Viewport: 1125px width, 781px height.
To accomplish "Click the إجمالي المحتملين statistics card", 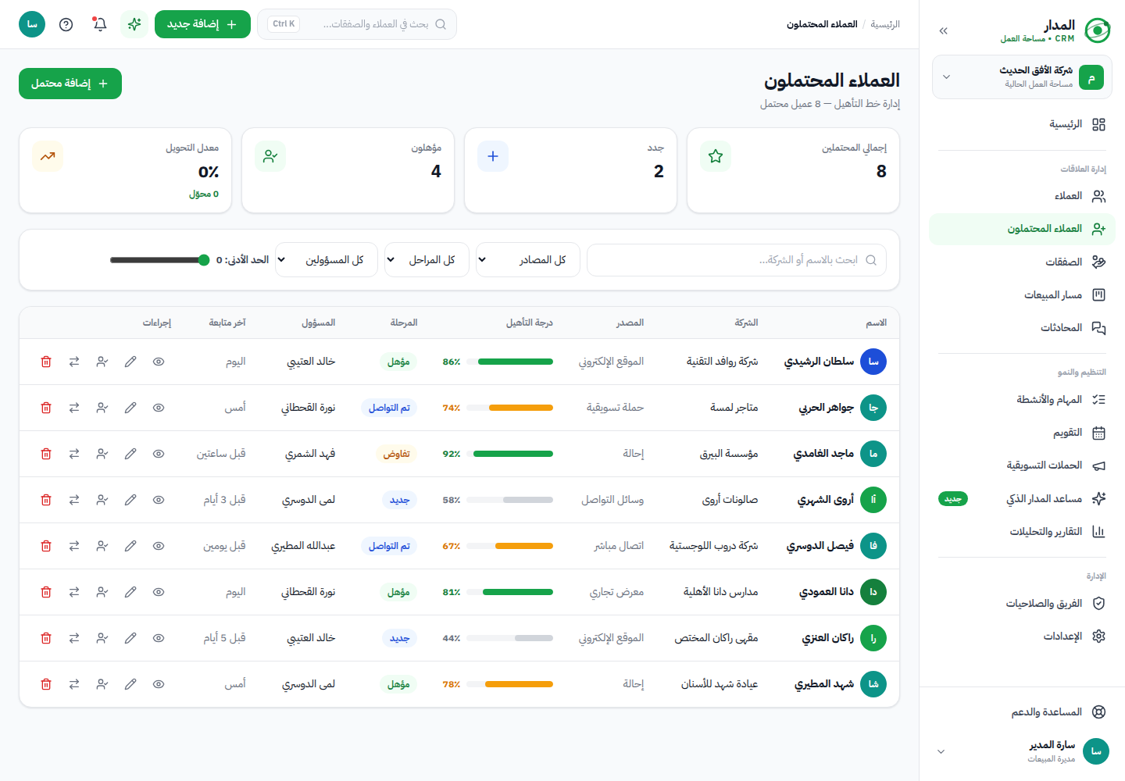I will point(793,170).
